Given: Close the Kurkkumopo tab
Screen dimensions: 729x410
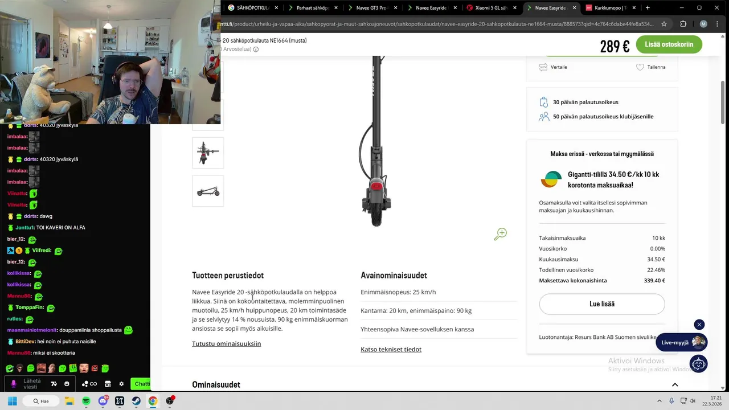Looking at the screenshot, I should (x=634, y=8).
